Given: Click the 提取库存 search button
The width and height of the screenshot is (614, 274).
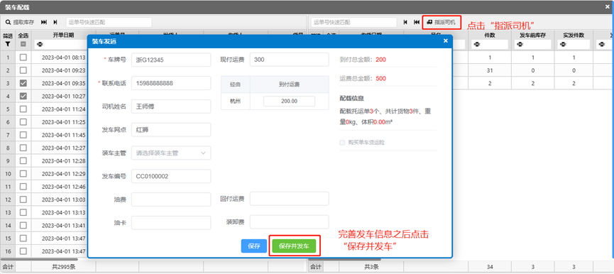Looking at the screenshot, I should pos(20,22).
